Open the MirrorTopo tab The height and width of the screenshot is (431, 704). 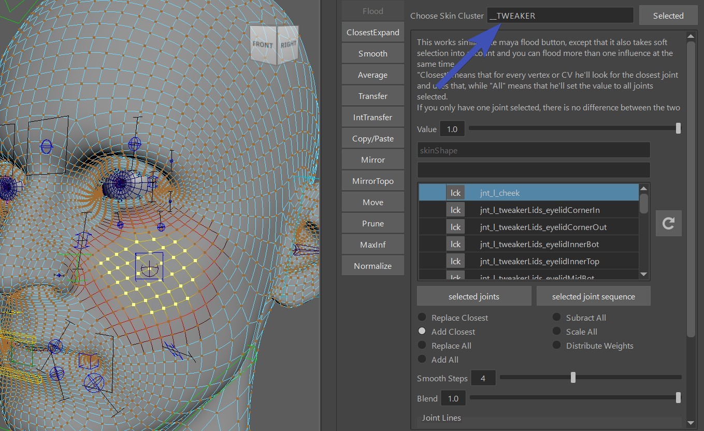pos(372,181)
